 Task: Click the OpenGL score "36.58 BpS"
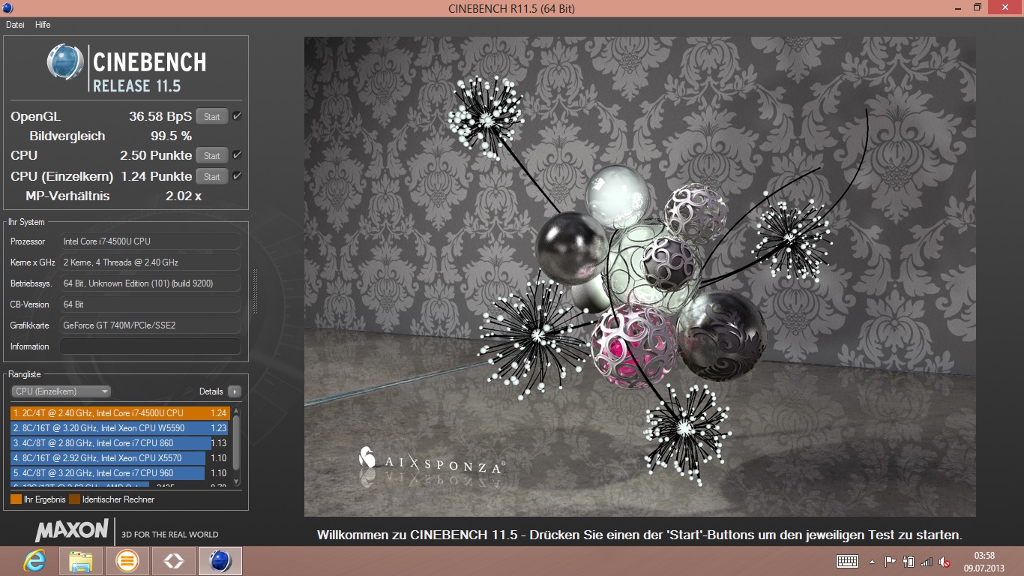[x=160, y=116]
